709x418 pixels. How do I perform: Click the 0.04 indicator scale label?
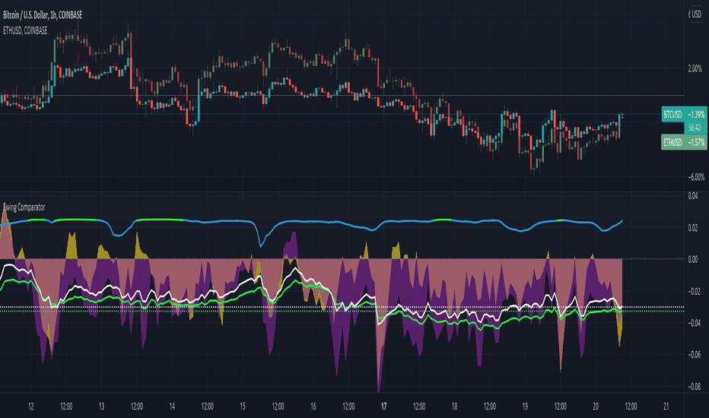693,196
